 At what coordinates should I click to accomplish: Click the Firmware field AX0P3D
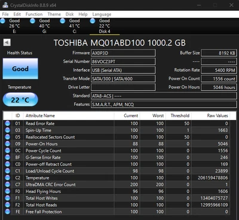click(x=123, y=53)
